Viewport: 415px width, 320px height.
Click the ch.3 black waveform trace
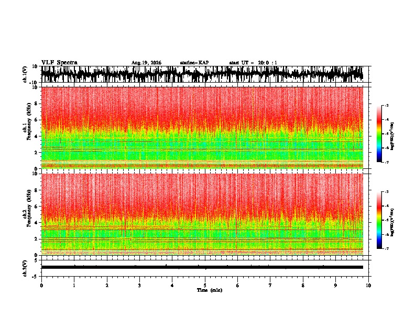pyautogui.click(x=202, y=267)
